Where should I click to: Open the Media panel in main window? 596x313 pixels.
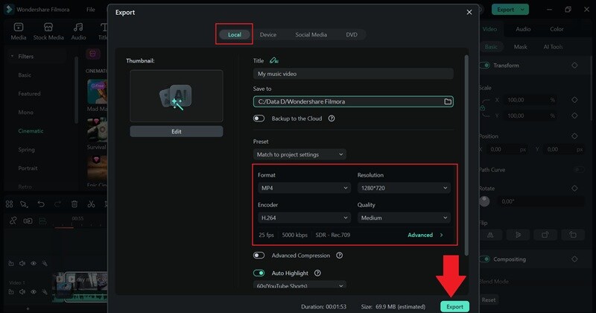pyautogui.click(x=18, y=31)
